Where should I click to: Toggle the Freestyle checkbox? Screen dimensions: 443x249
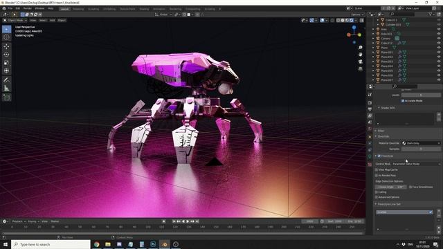click(379, 156)
